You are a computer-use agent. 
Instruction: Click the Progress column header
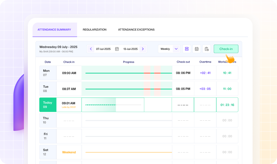pos(129,62)
